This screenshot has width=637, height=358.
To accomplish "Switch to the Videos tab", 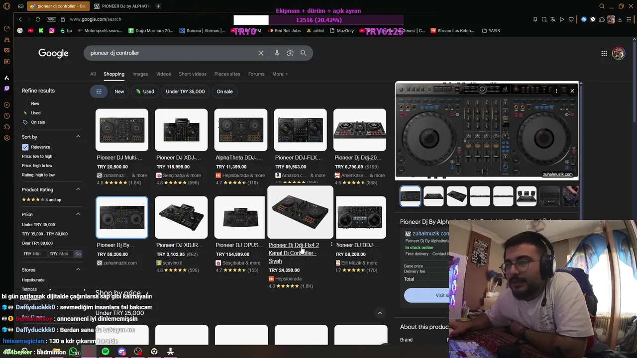I will point(163,74).
